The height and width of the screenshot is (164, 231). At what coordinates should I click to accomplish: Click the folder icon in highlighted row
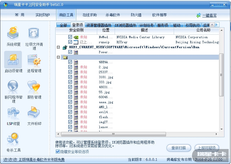coord(65,57)
